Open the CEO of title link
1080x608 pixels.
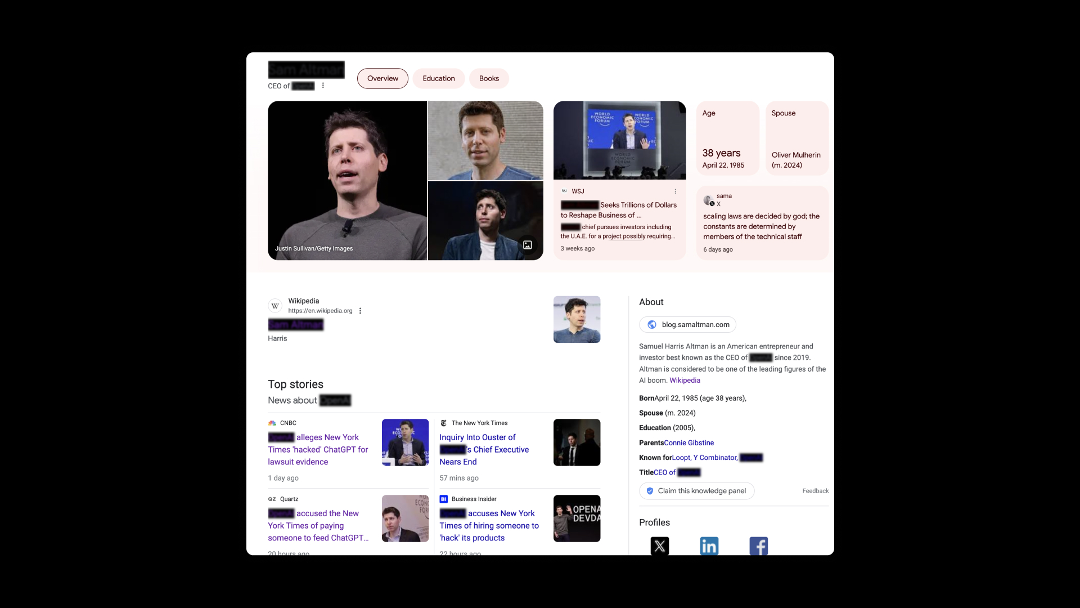tap(677, 473)
